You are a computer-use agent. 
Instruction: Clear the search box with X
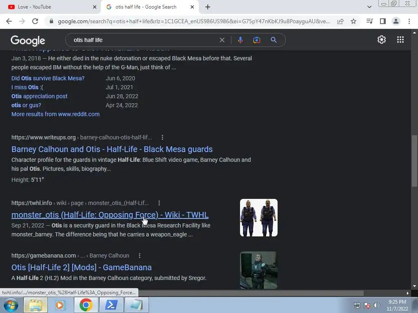tap(222, 40)
